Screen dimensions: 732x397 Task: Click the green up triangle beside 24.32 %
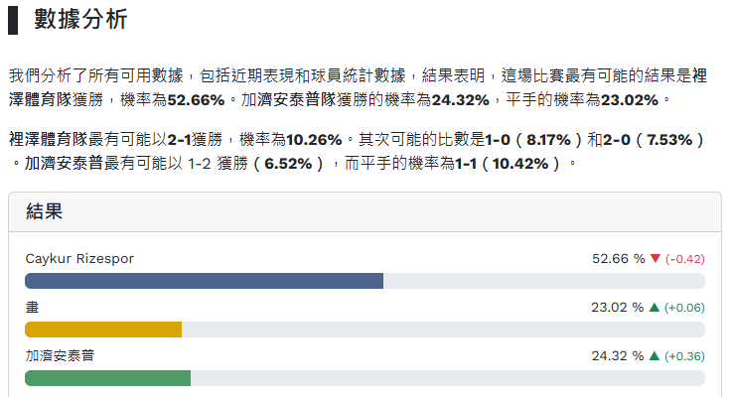coord(655,355)
